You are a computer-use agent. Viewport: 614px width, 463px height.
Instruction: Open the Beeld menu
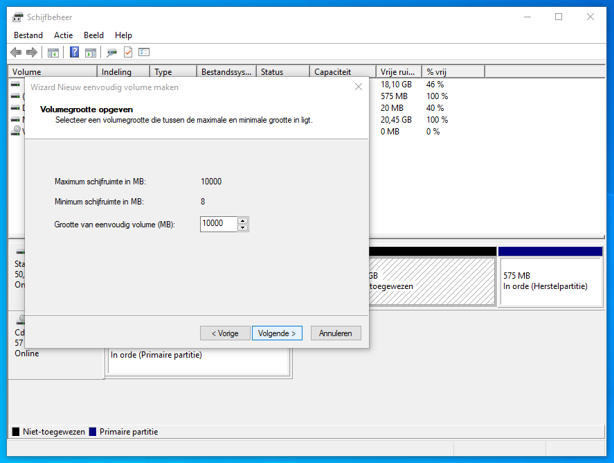coord(93,35)
